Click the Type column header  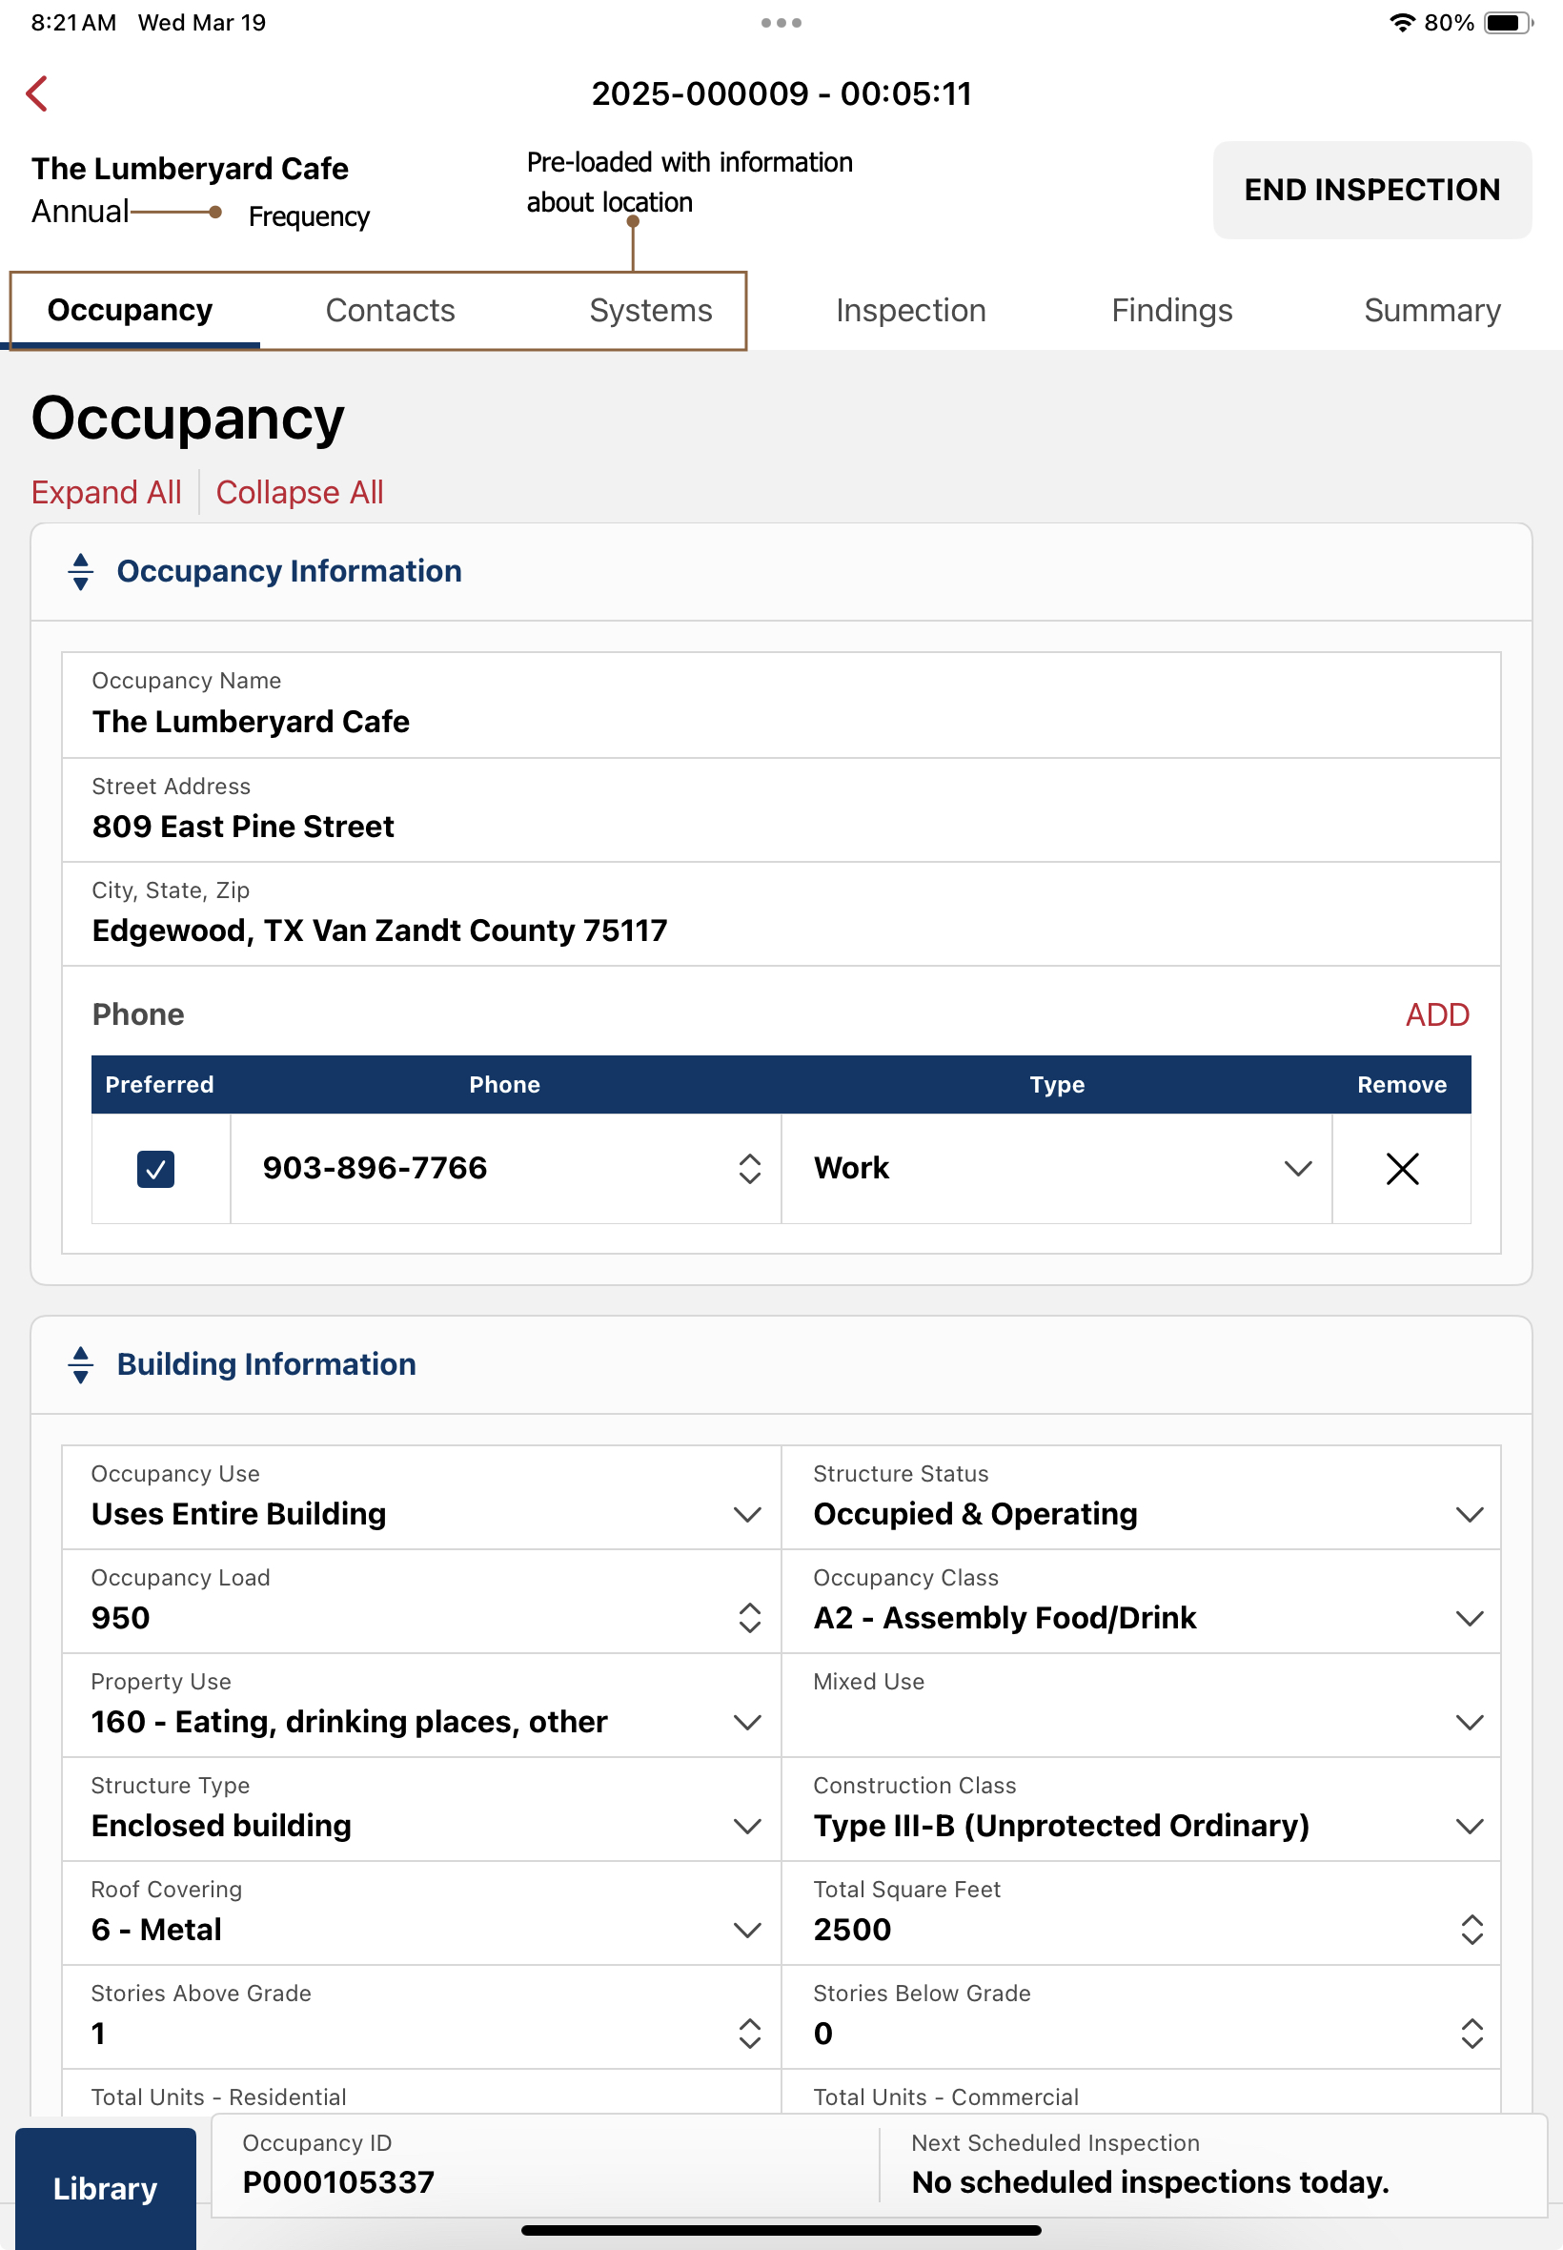[x=1057, y=1084]
